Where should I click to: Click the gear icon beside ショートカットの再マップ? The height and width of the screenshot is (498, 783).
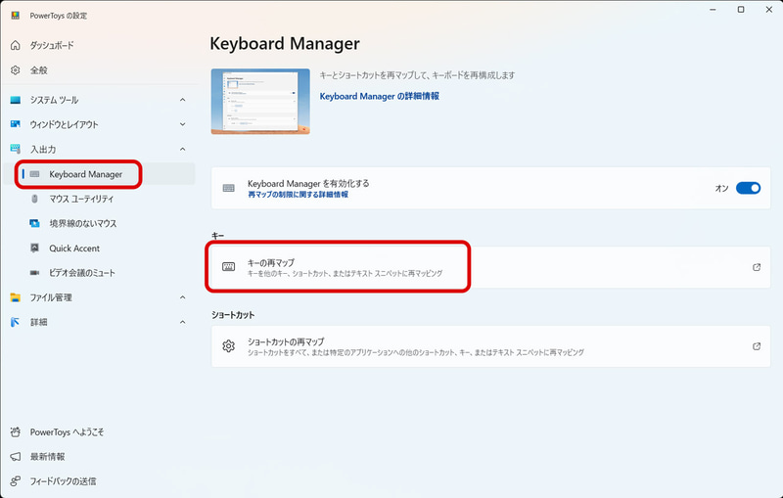[x=228, y=345]
